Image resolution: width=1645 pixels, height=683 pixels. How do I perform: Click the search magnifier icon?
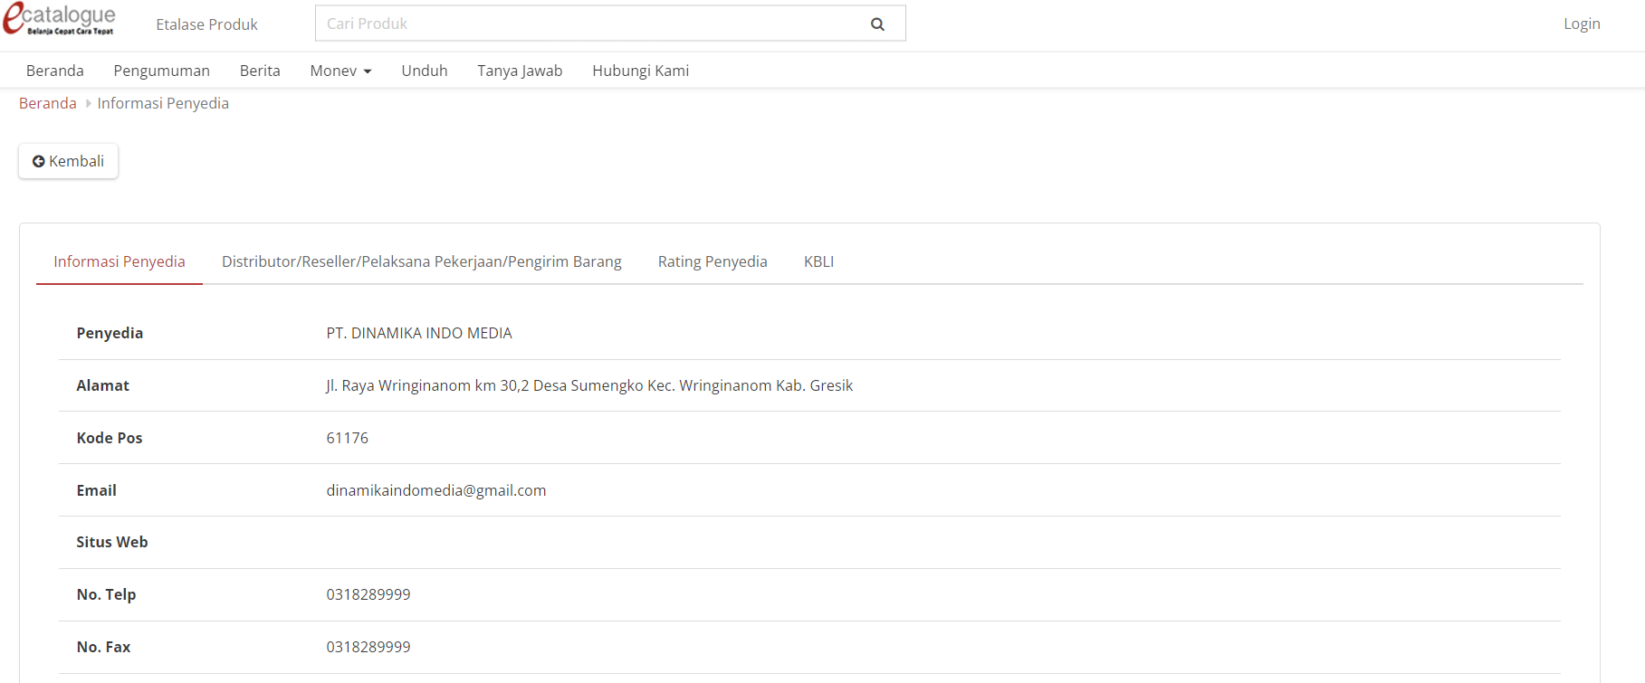[876, 24]
